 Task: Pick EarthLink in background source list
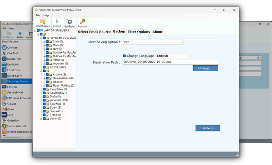point(13,65)
